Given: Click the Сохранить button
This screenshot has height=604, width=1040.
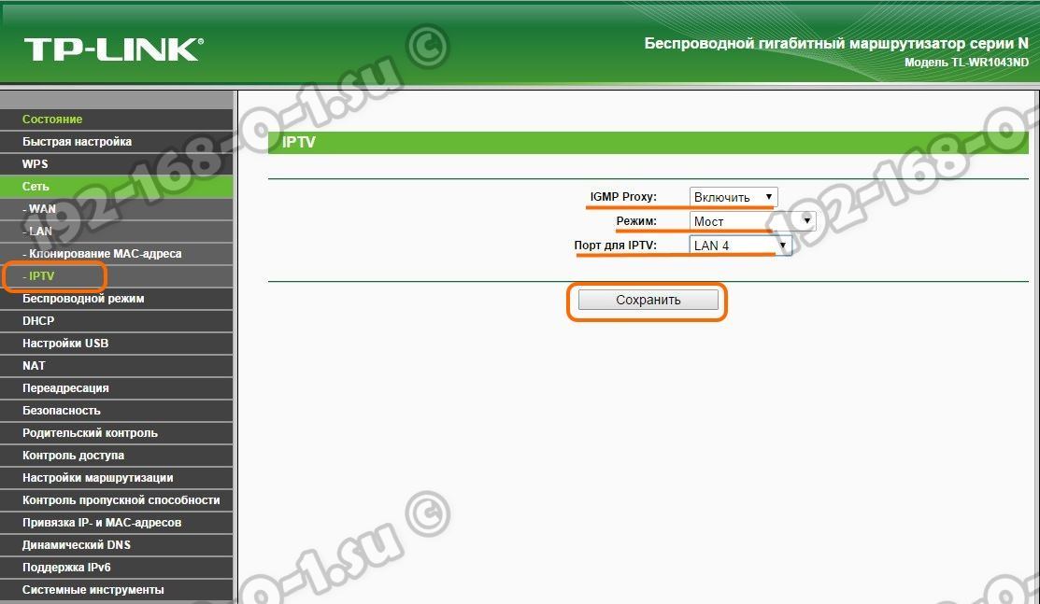Looking at the screenshot, I should [648, 300].
